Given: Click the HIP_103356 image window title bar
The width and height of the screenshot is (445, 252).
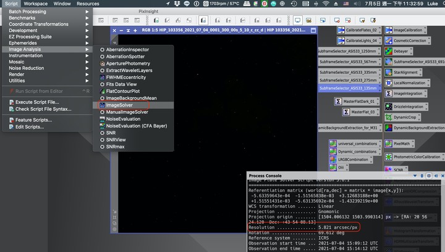Looking at the screenshot, I should (x=213, y=30).
